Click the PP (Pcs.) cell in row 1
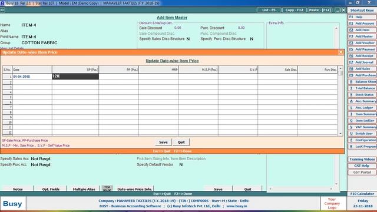This screenshot has height=212, width=377. (x=118, y=77)
